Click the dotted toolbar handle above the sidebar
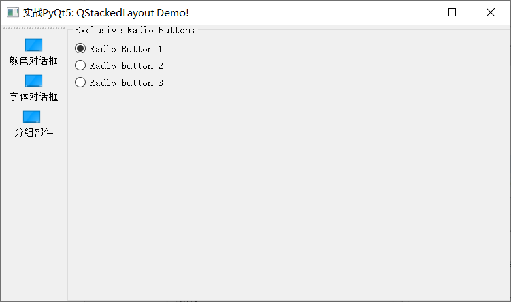The height and width of the screenshot is (302, 511). coord(34,28)
